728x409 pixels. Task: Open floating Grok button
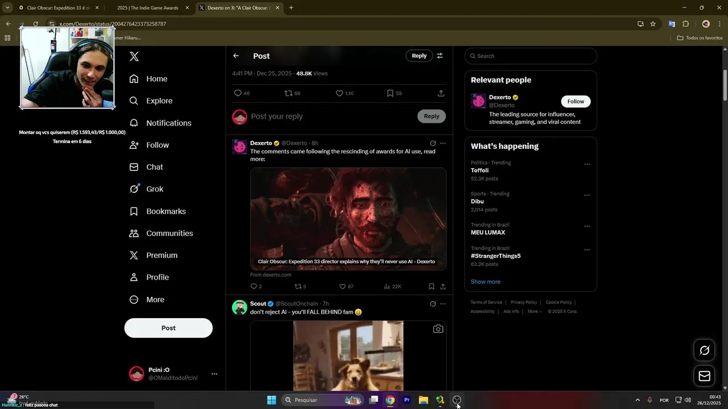click(704, 350)
